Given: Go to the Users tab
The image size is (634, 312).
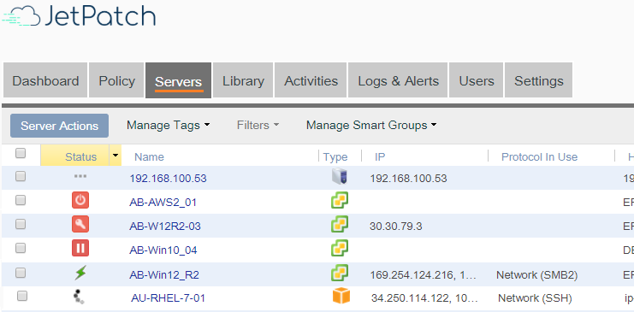Looking at the screenshot, I should pos(477,81).
